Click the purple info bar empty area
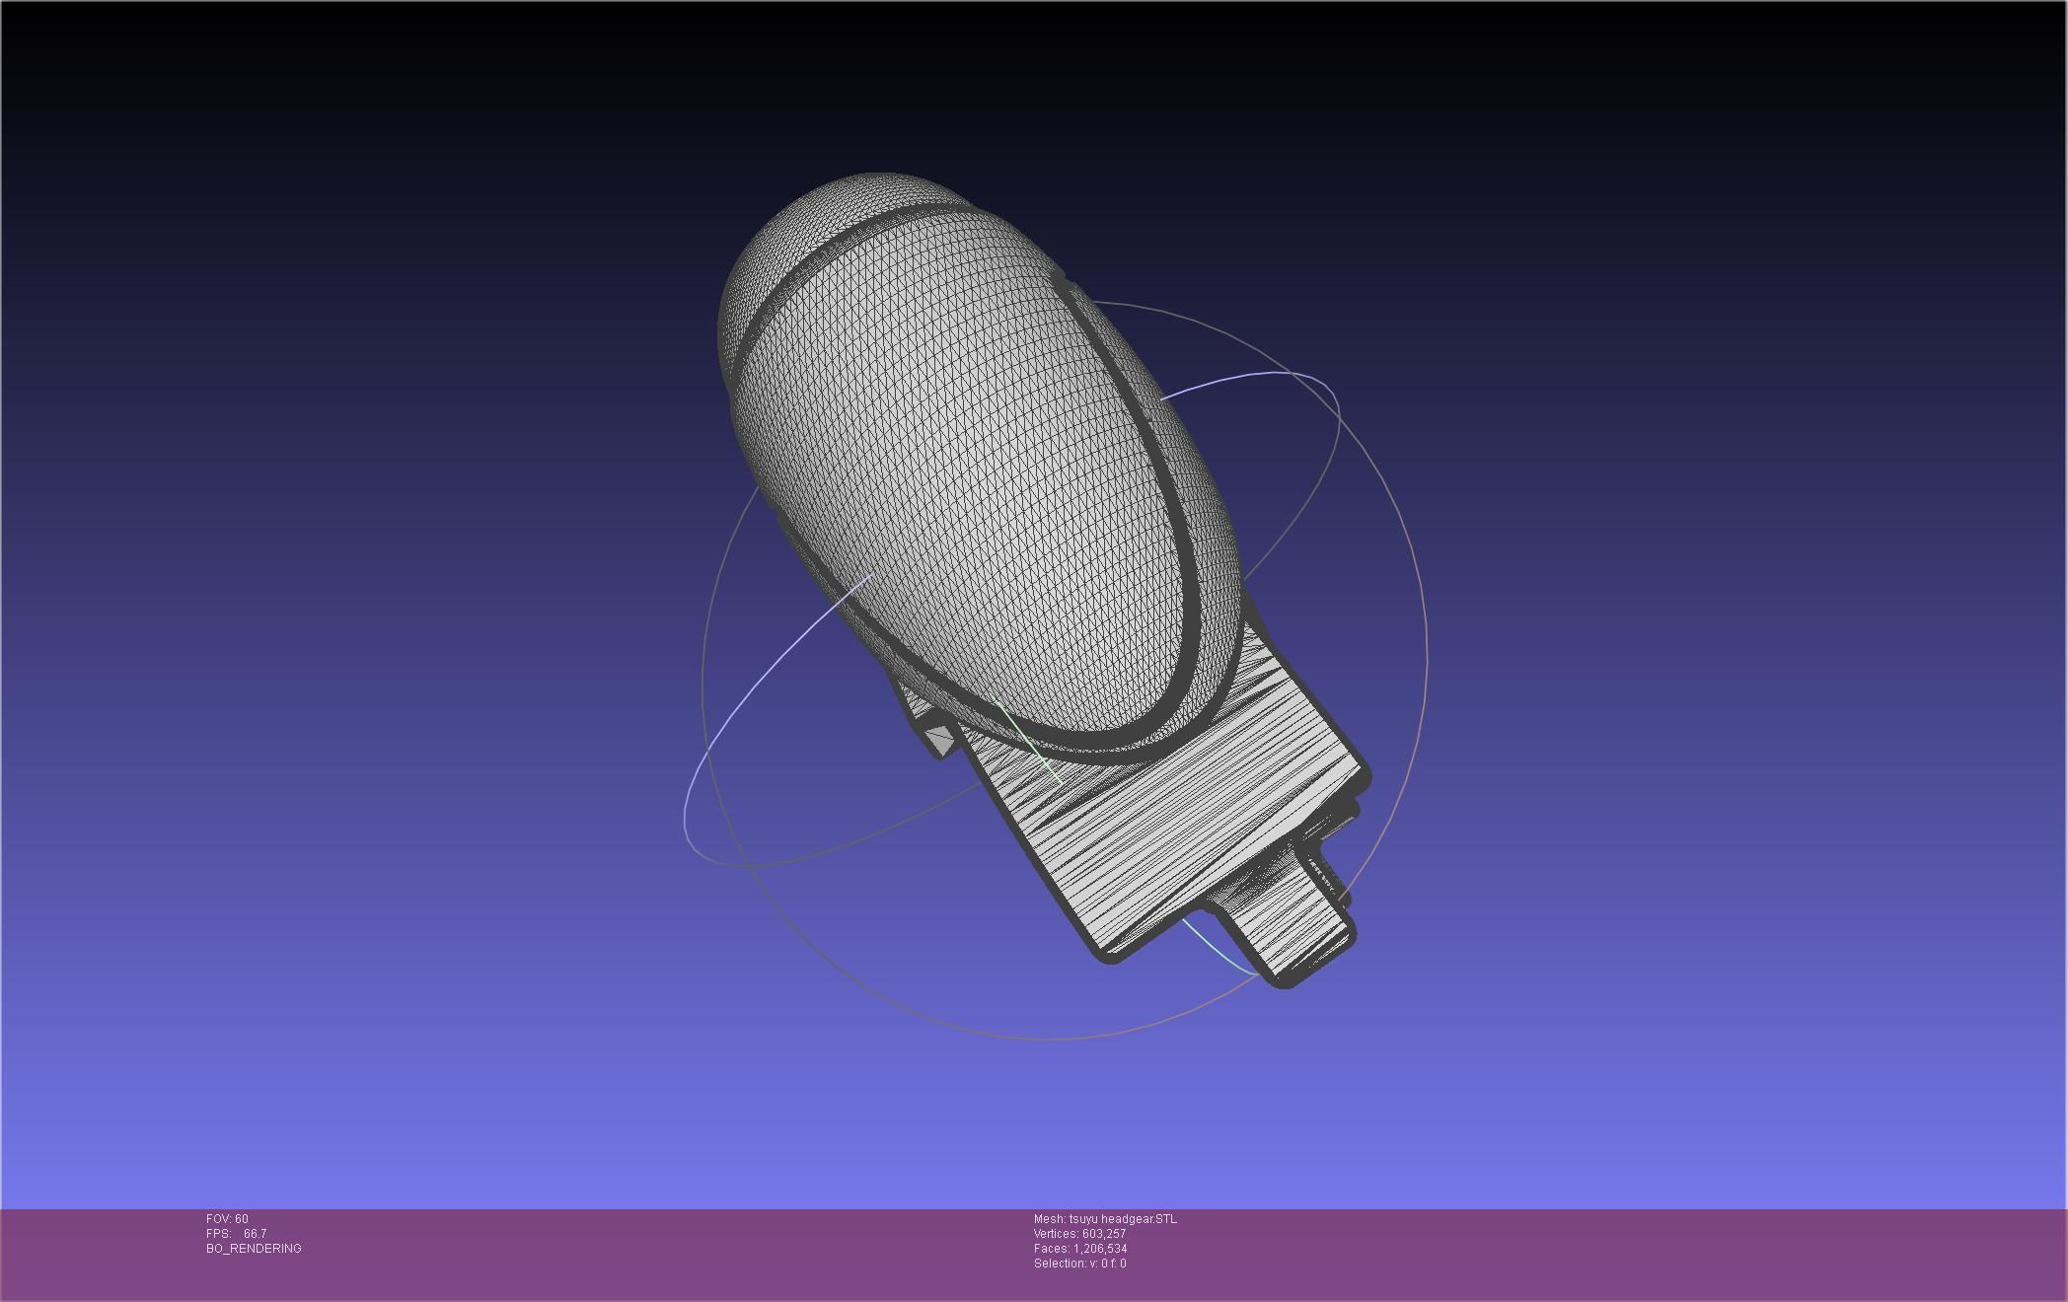Screen dimensions: 2068x1302 coord(1579,1253)
